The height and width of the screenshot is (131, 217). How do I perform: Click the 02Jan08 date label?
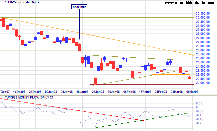pos(51,92)
